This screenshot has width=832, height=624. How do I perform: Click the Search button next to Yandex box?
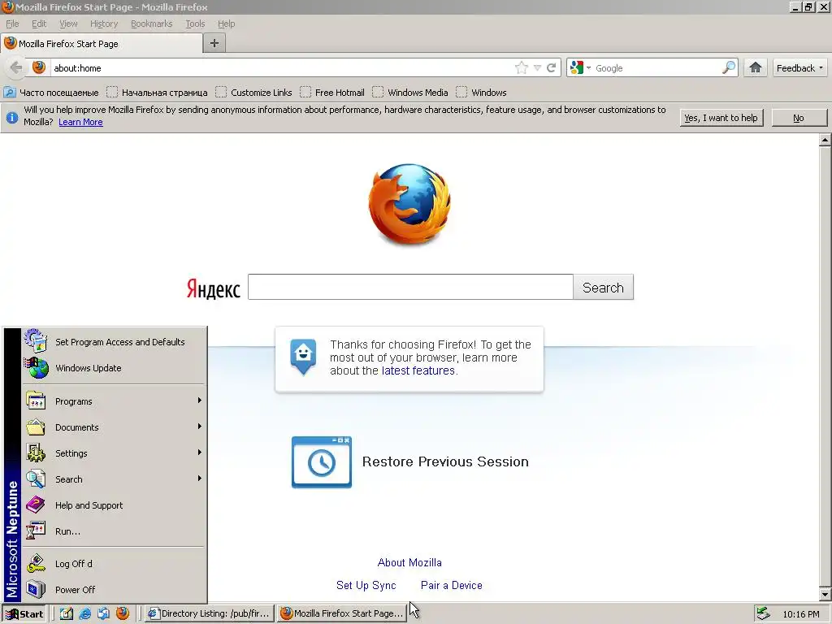pos(604,287)
